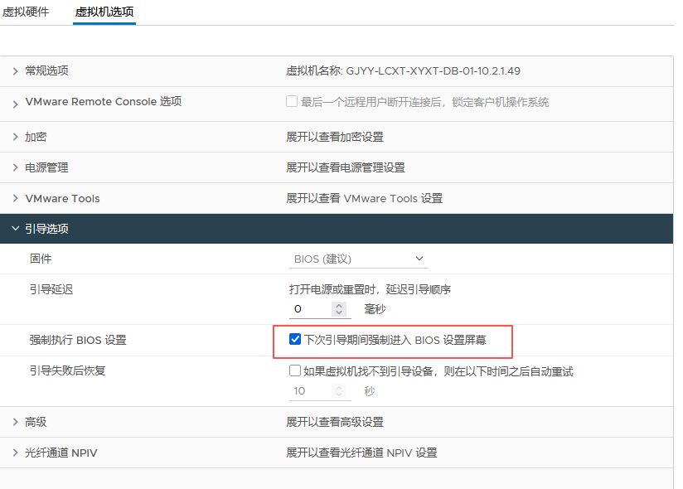This screenshot has height=489, width=683.
Task: Expand the 加密 section chevron
Action: (x=15, y=137)
